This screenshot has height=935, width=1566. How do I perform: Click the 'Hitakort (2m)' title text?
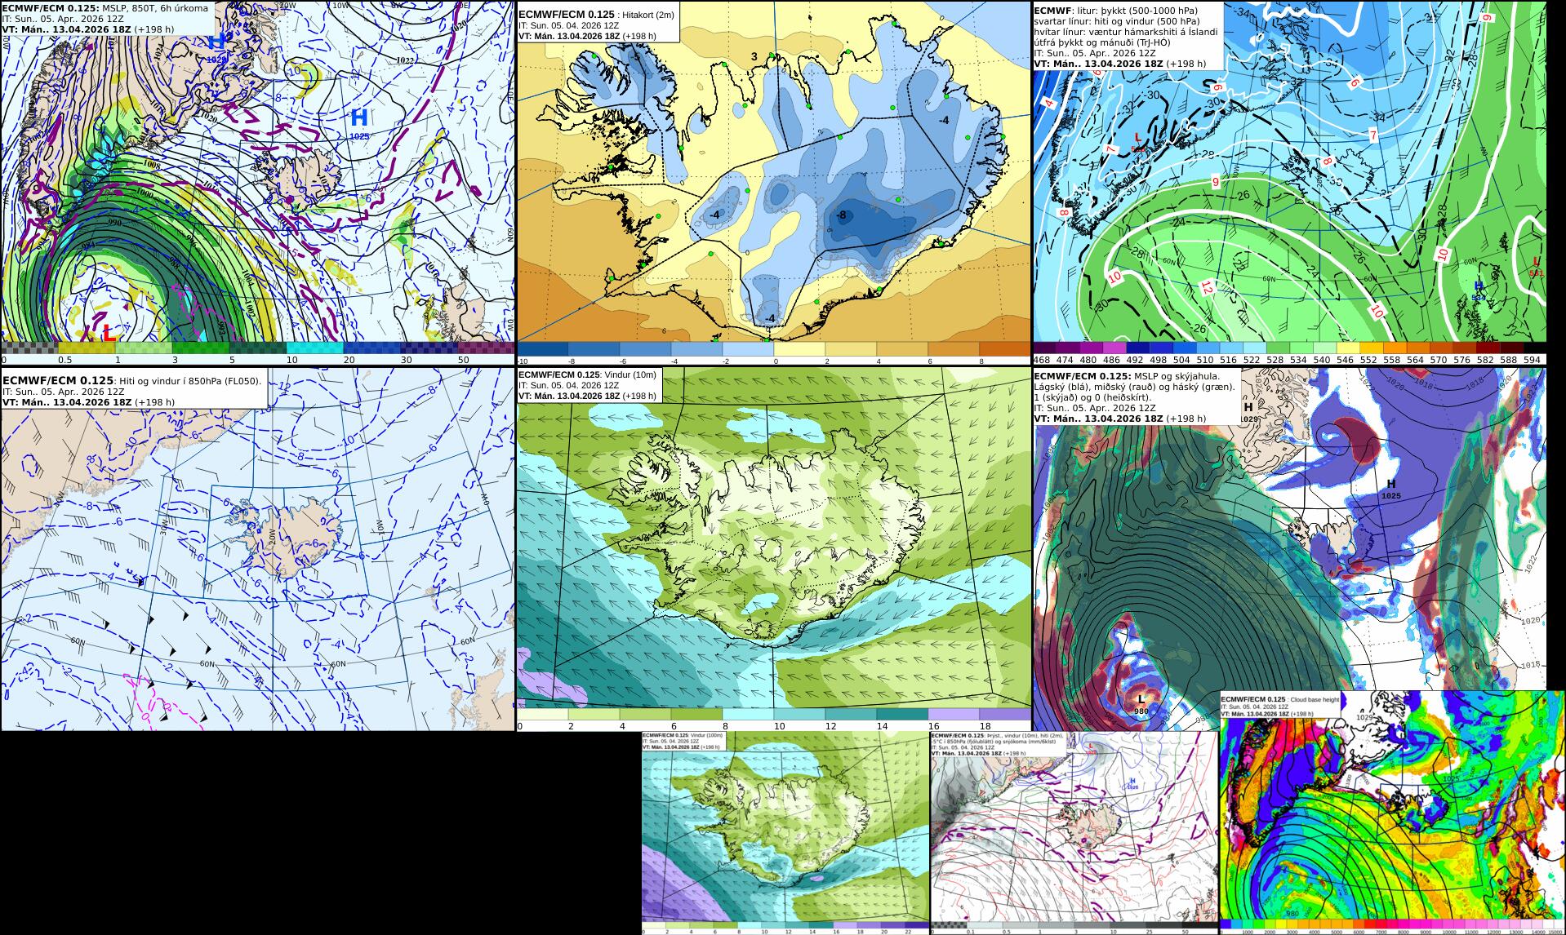[645, 15]
